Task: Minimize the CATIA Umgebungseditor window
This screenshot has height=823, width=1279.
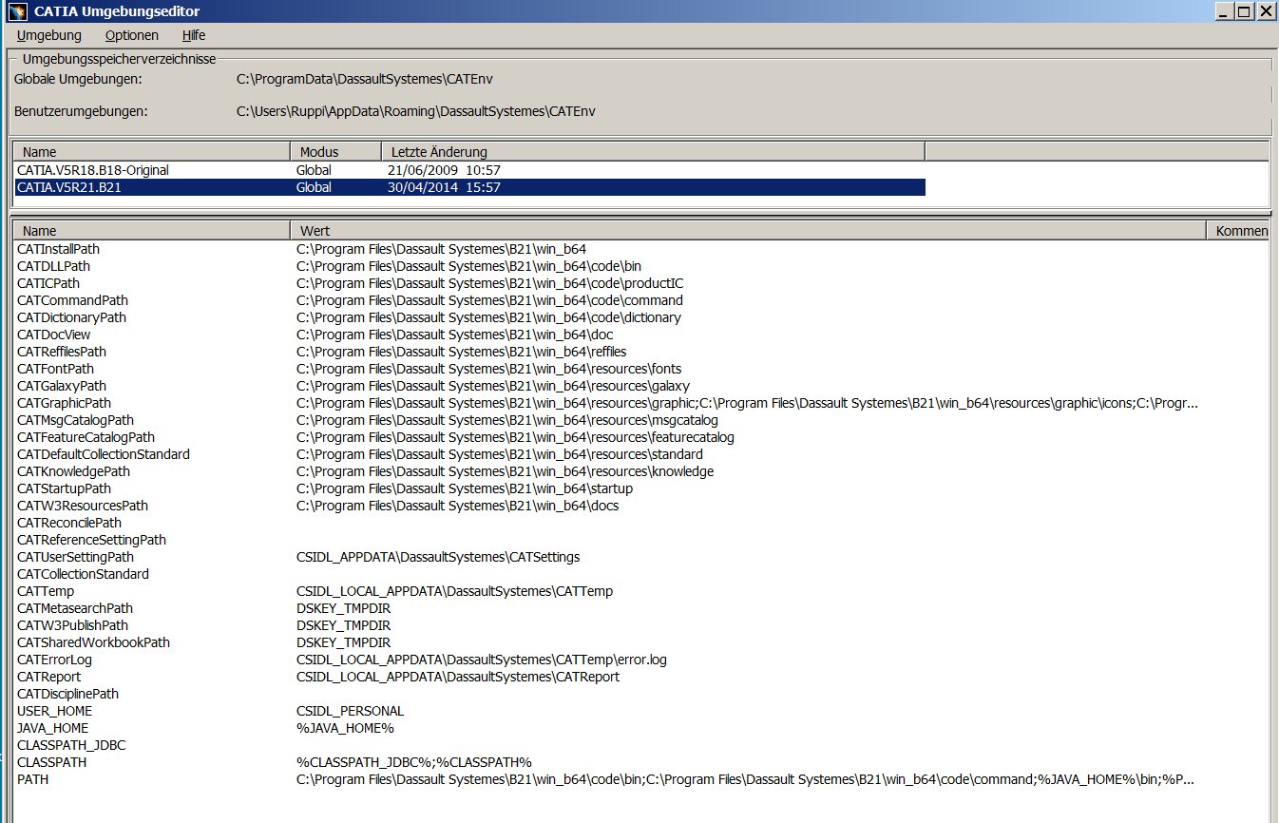Action: click(x=1225, y=11)
